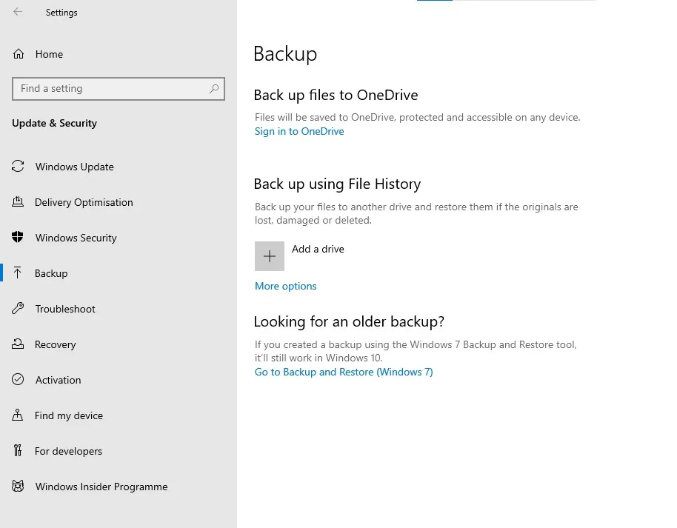Click the Delivery Optimisation icon
Image resolution: width=677 pixels, height=528 pixels.
18,201
